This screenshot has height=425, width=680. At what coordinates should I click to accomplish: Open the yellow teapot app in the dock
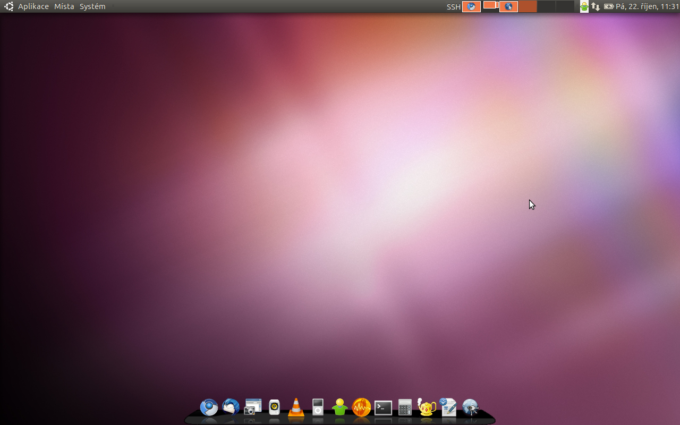pyautogui.click(x=427, y=407)
